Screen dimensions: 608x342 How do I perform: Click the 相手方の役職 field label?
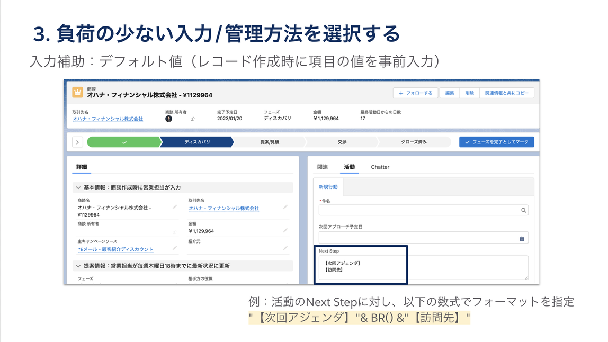(x=201, y=279)
